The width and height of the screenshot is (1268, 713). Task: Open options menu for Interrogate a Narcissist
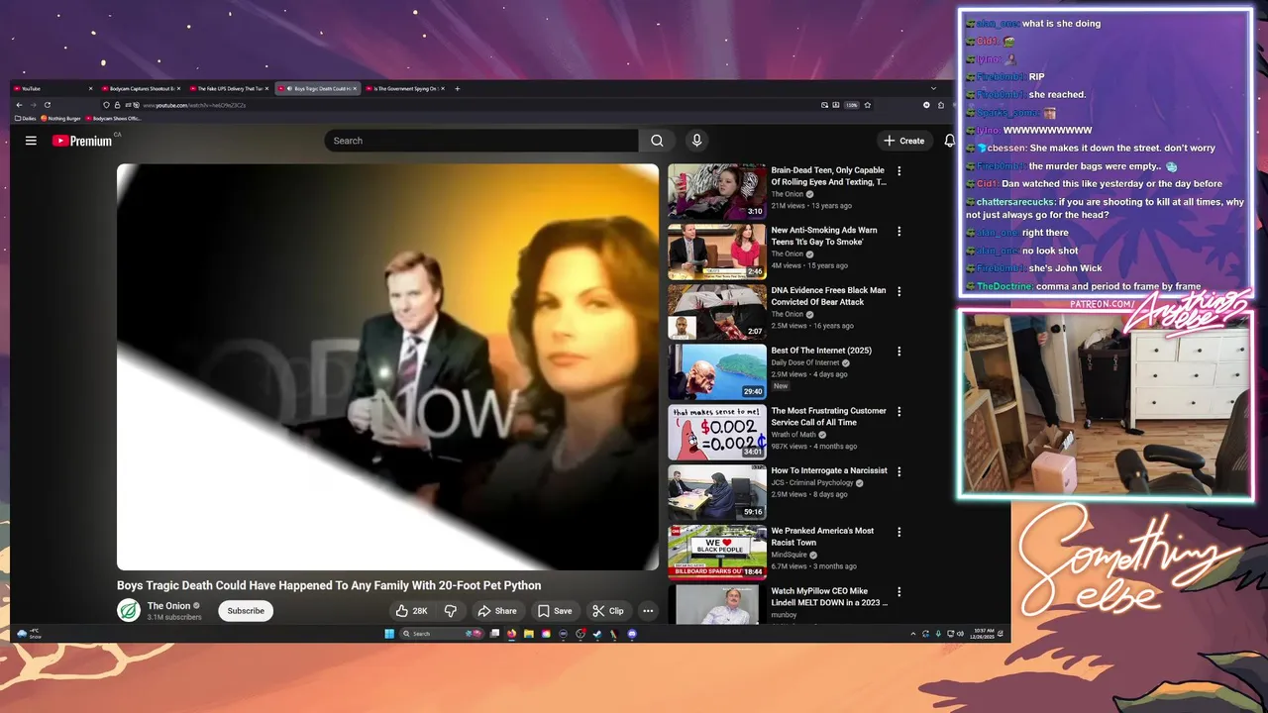pos(899,471)
